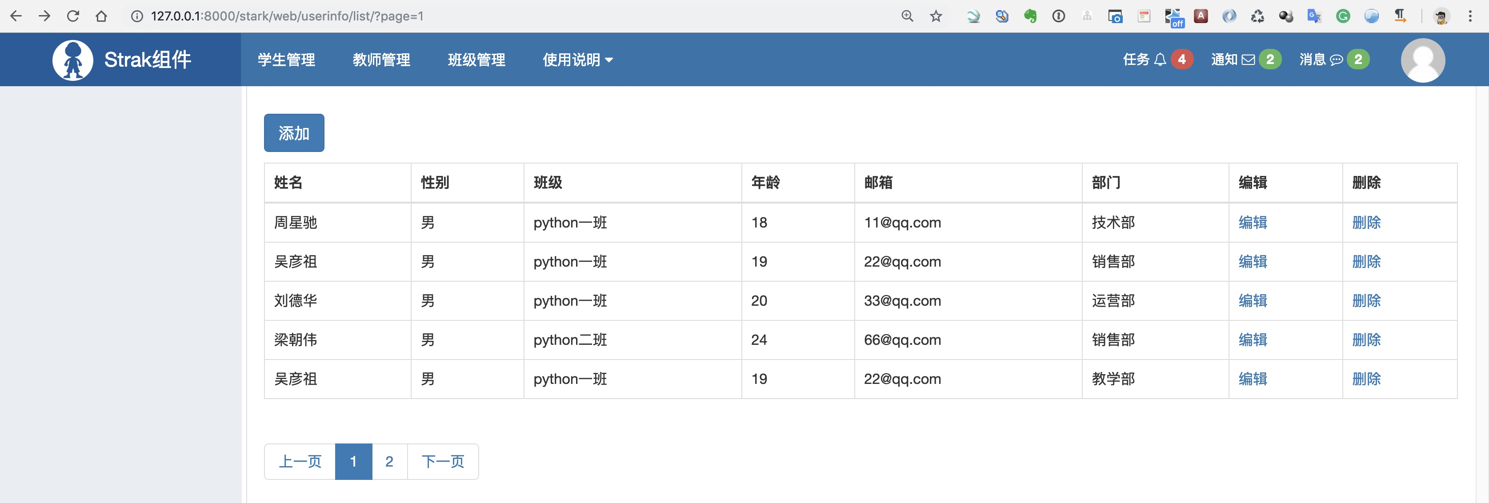Delete the 吴彦祖 销售部 row
Screen dimensions: 1489x503
1366,262
